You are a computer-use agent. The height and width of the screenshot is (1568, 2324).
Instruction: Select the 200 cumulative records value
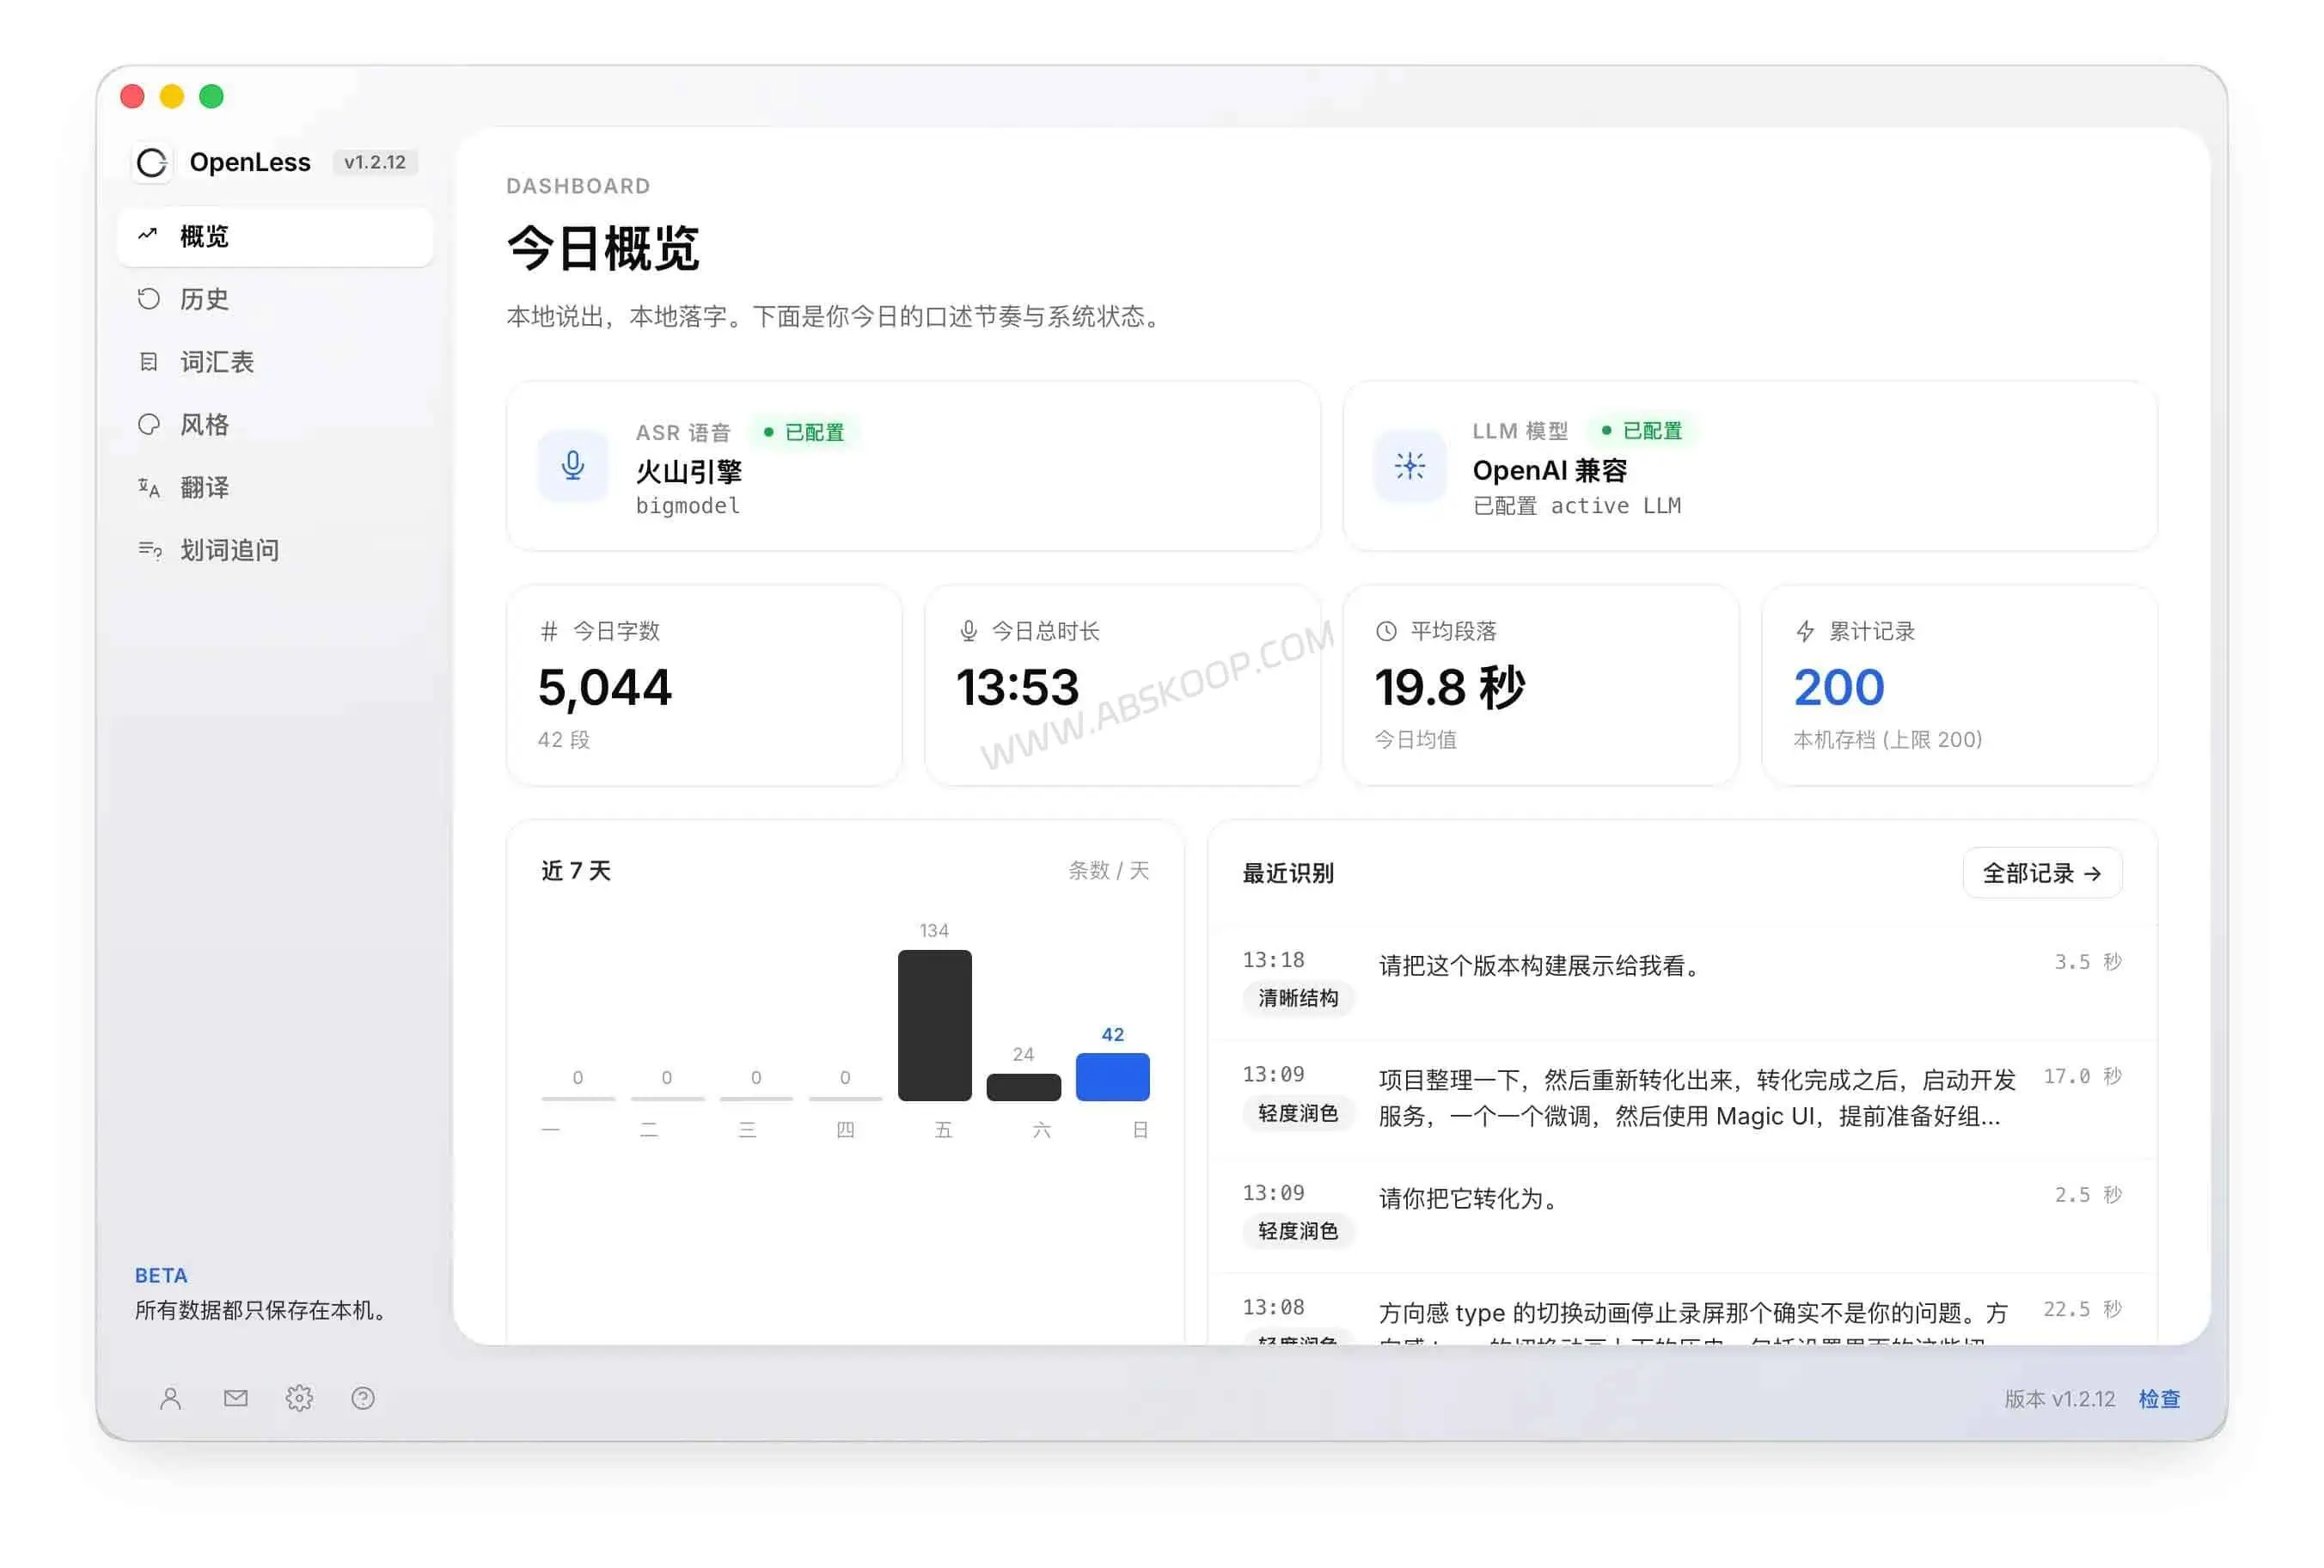(1838, 688)
